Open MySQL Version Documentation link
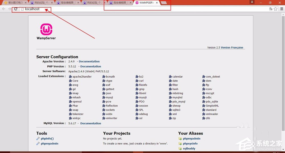The image size is (285, 153). 91,123
